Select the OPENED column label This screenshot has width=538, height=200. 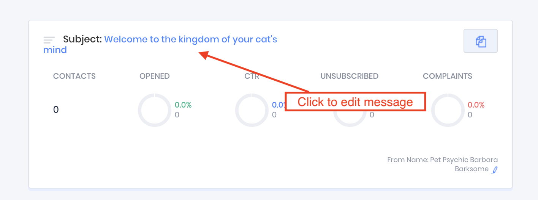[155, 76]
